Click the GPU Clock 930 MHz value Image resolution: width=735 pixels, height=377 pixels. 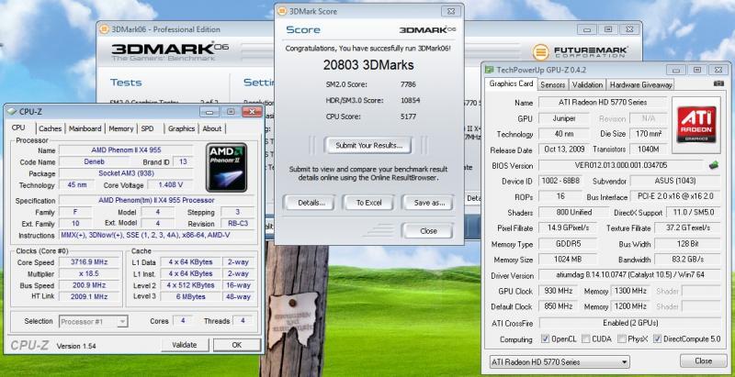(559, 291)
